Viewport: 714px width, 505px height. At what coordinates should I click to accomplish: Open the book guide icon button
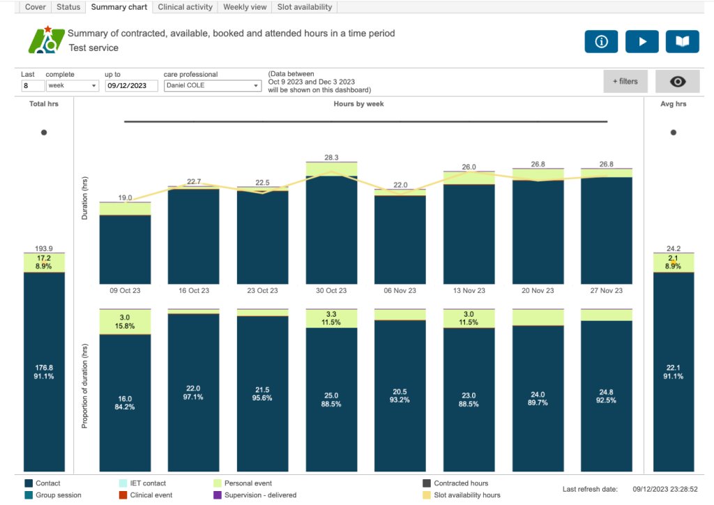(682, 41)
